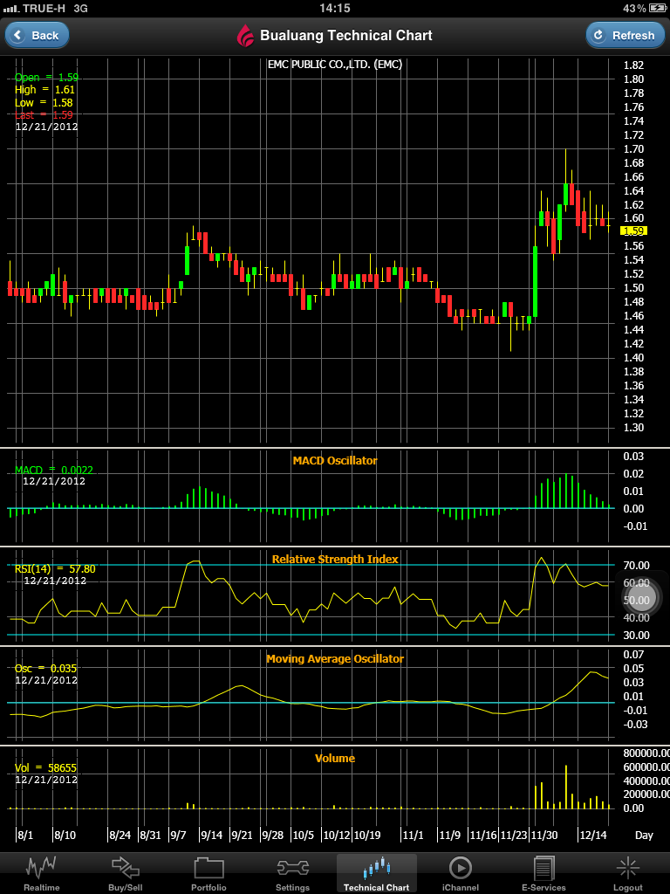
Task: Tap the Low = 1.58 readout
Action: coord(44,103)
